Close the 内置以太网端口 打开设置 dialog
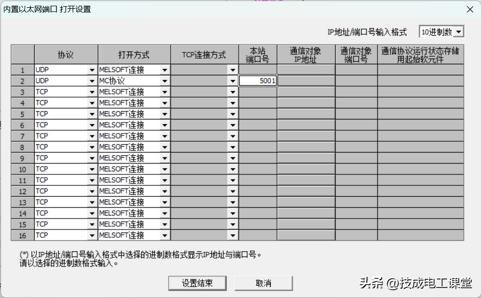Image resolution: width=481 pixels, height=298 pixels. pos(470,9)
